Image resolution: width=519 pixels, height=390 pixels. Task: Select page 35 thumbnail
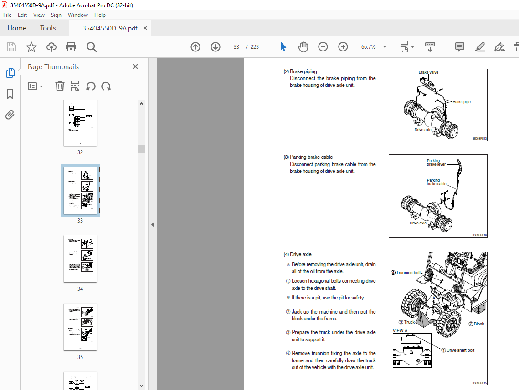coord(80,327)
